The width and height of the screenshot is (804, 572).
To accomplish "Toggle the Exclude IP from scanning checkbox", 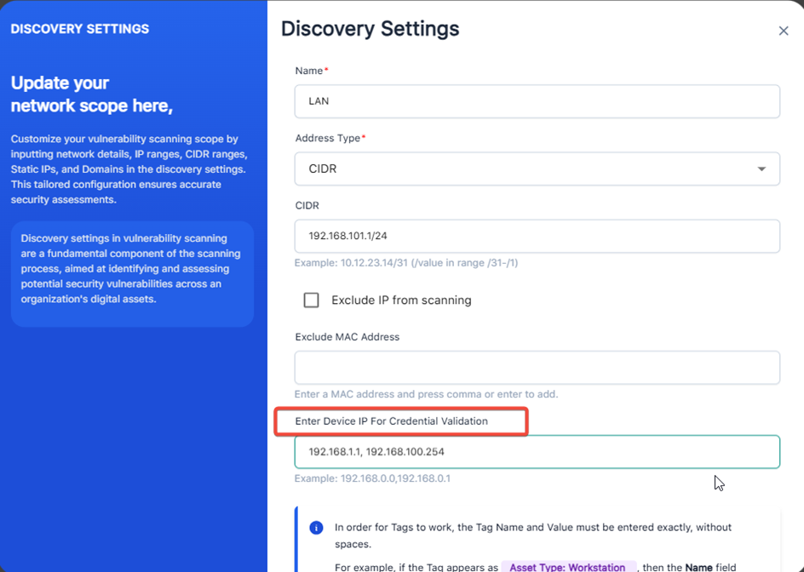I will point(312,300).
